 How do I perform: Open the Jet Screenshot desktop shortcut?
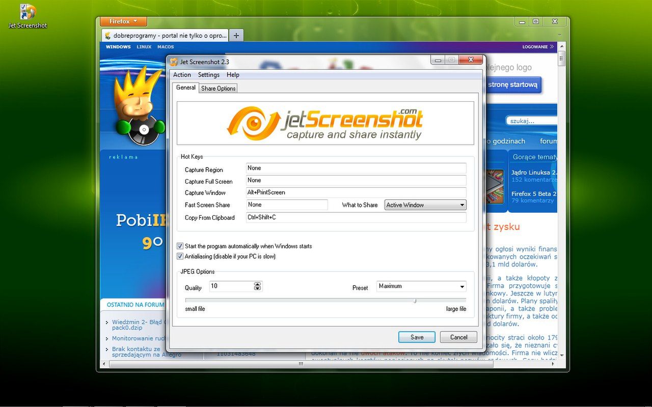click(x=28, y=16)
